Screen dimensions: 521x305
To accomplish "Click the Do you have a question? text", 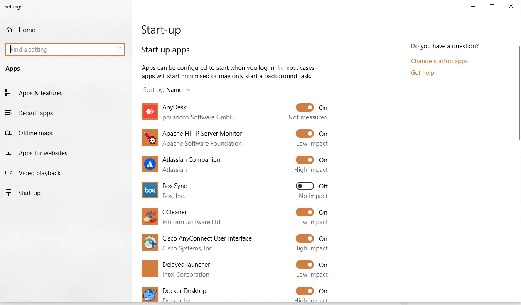I will coord(445,46).
